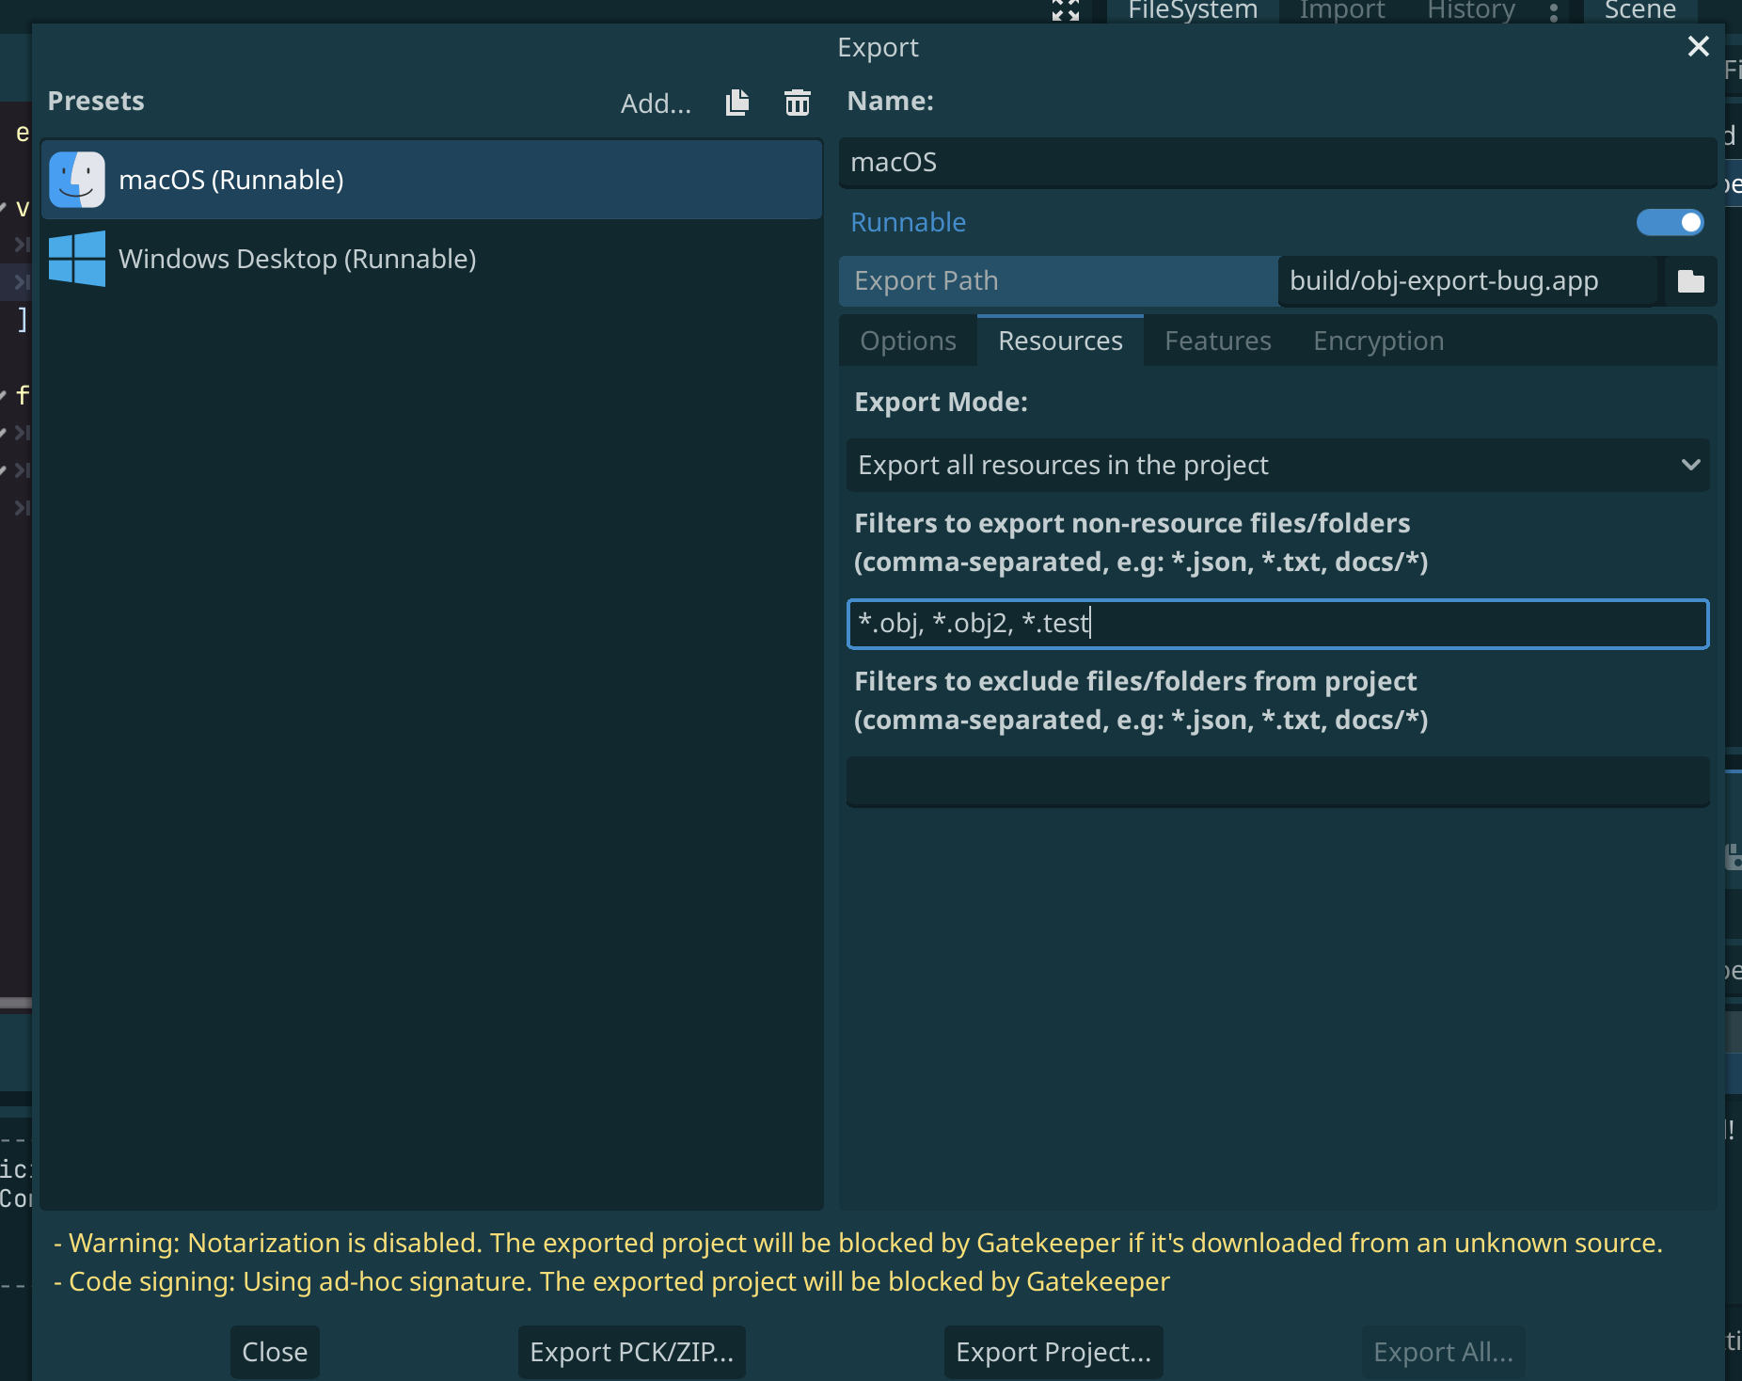
Task: Click Add... to create a new preset
Action: coord(656,103)
